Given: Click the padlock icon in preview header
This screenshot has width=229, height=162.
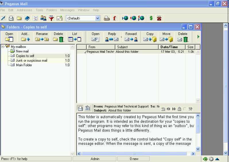Looking at the screenshot, I should point(179,109).
